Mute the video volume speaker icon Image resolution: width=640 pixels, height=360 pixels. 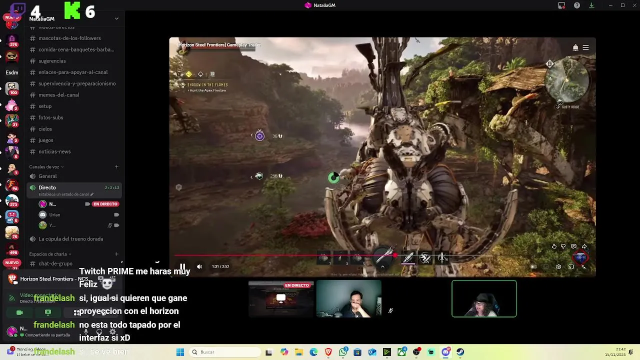click(x=199, y=266)
